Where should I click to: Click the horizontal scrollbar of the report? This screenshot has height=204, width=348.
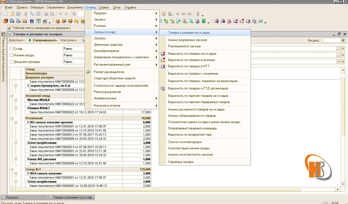coord(175,189)
